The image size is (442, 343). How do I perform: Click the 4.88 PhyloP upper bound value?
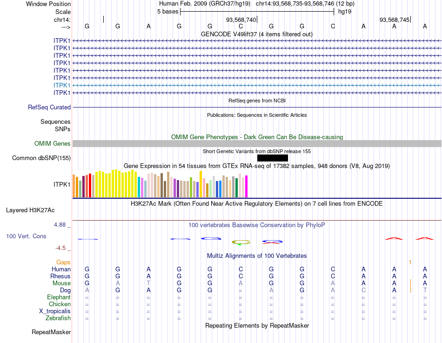(x=60, y=224)
